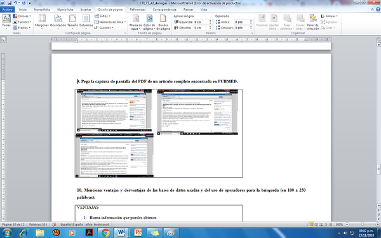
Task: Switch to Correspondencia tab
Action: (164, 10)
